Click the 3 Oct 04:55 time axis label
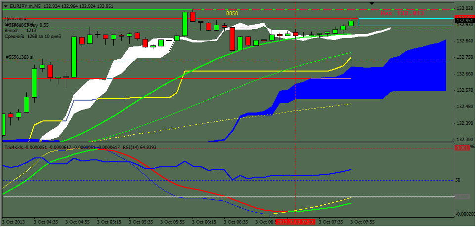The height and width of the screenshot is (227, 476). tap(78, 222)
